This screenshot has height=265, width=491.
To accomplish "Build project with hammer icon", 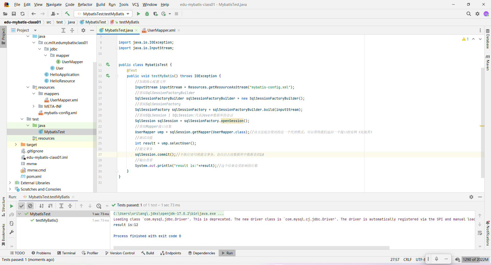I will [x=67, y=14].
